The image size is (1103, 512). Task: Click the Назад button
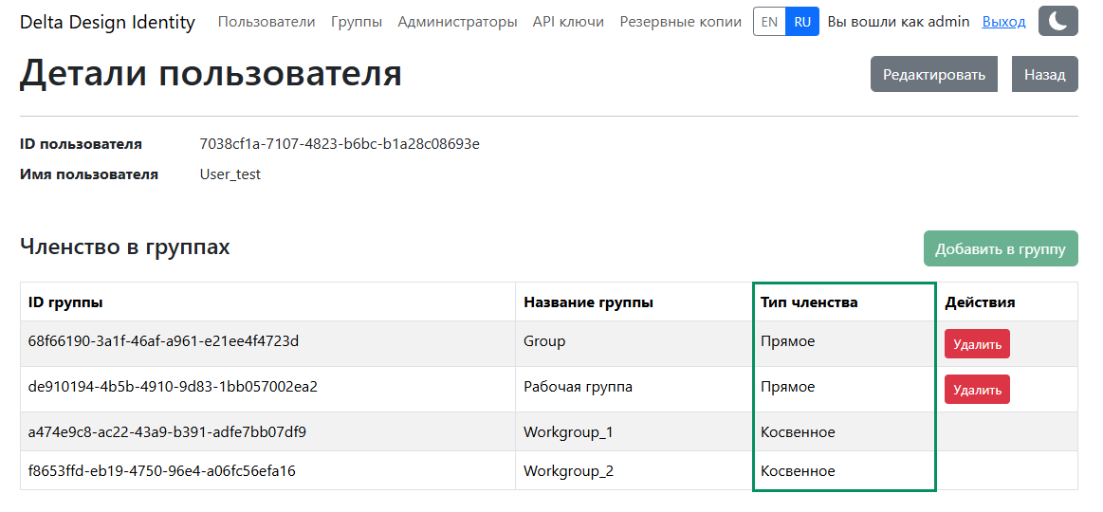(x=1044, y=75)
